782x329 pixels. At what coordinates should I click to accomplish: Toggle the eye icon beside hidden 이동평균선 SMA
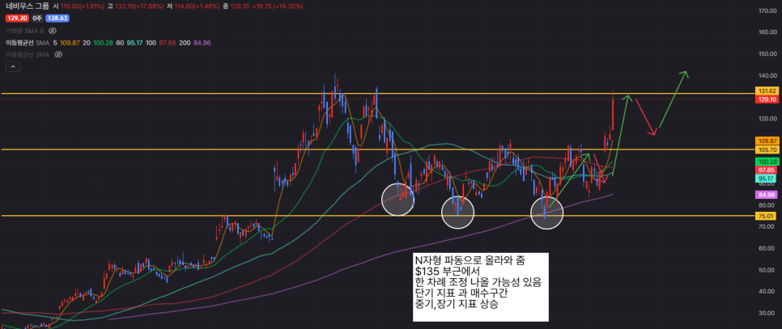point(57,55)
